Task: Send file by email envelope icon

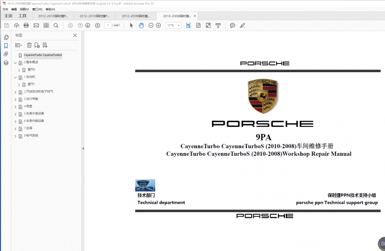Action: click(x=36, y=25)
